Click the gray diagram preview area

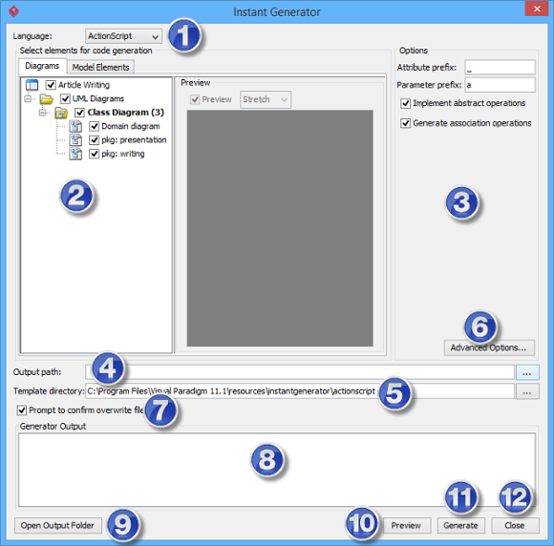(280, 228)
